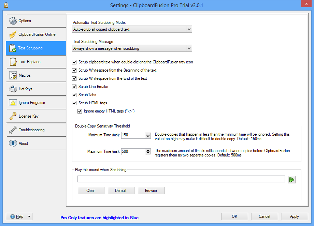Browse for a scrubbing sound file

(x=151, y=191)
